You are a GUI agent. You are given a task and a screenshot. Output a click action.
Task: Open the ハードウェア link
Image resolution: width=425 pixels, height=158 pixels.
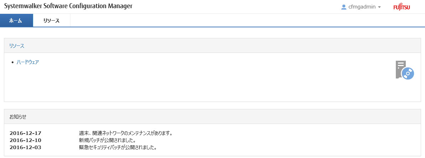tap(28, 62)
